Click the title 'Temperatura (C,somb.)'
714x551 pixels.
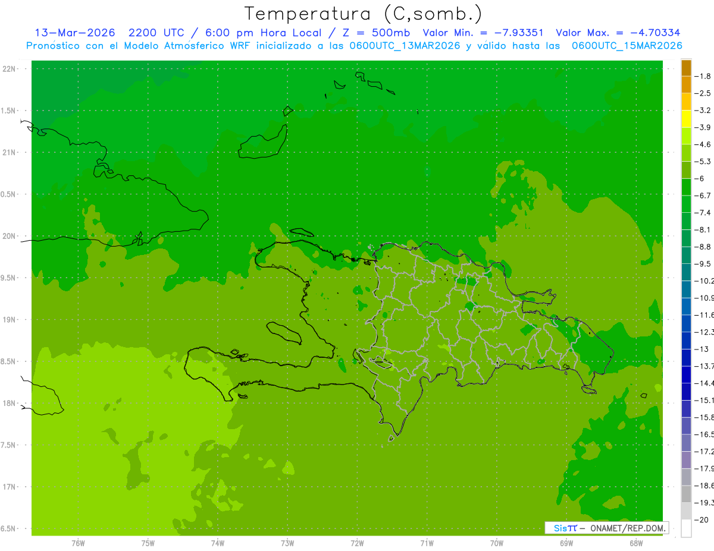(363, 14)
